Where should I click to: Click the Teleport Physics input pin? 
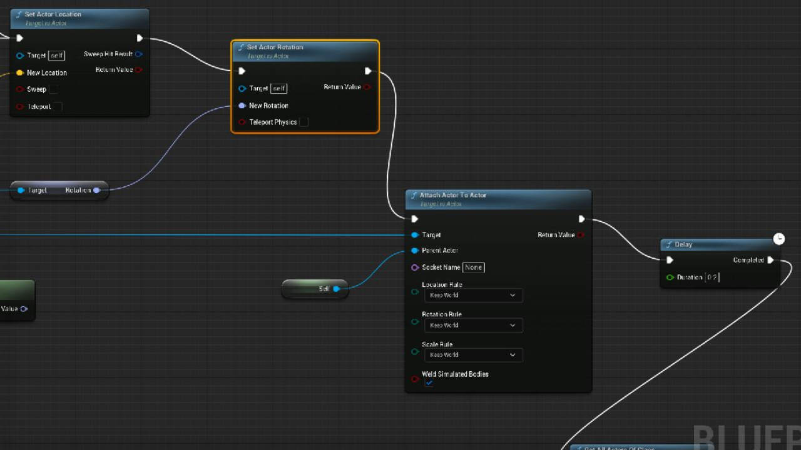[x=242, y=122]
